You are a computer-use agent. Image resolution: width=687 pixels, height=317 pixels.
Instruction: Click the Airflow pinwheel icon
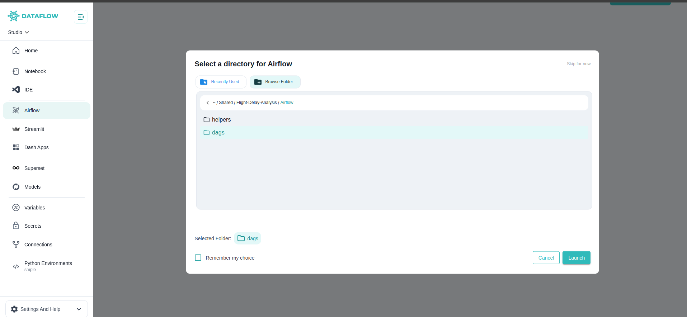[16, 110]
